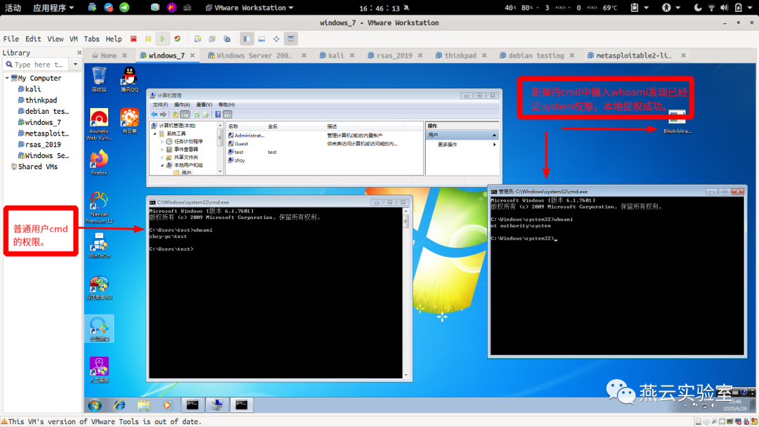Click the Windows Start button
The height and width of the screenshot is (427, 759).
point(95,405)
